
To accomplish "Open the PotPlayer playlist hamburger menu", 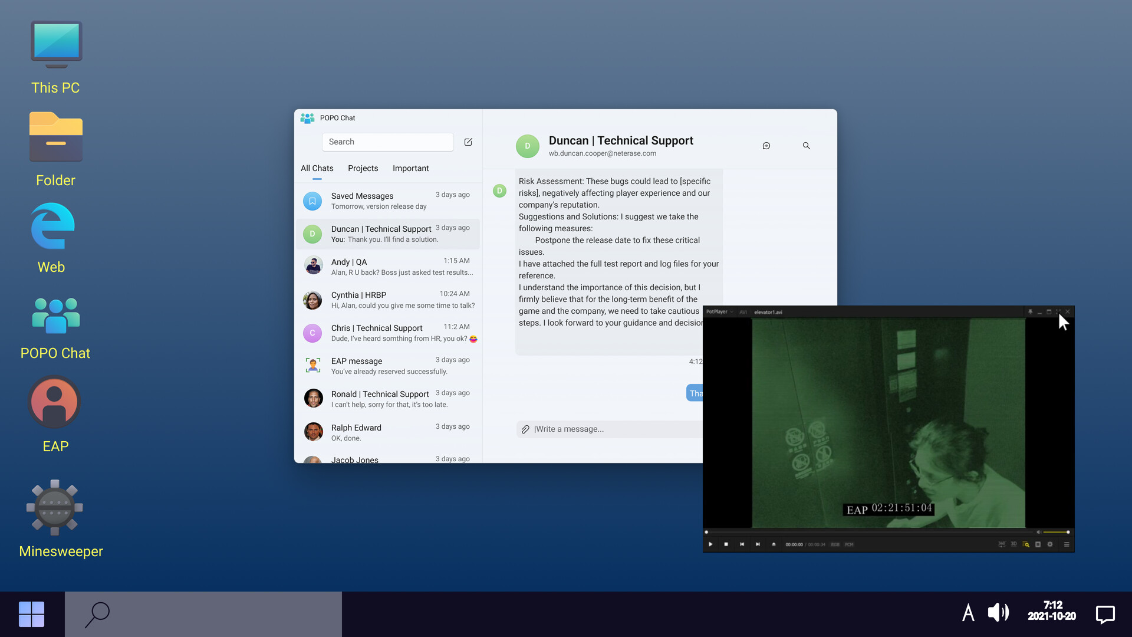I will tap(1066, 544).
